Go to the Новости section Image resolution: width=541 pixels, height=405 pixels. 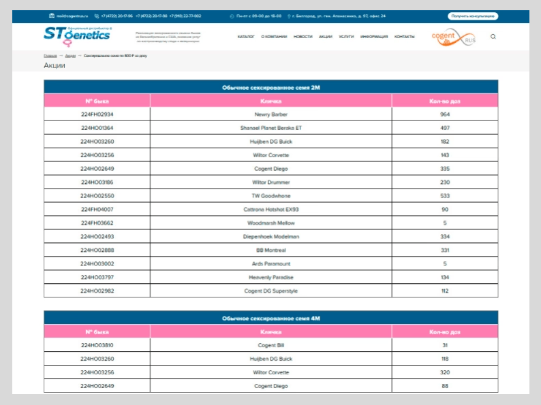303,37
